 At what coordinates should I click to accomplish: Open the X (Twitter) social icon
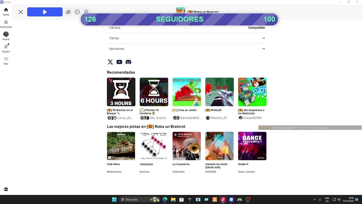[110, 62]
